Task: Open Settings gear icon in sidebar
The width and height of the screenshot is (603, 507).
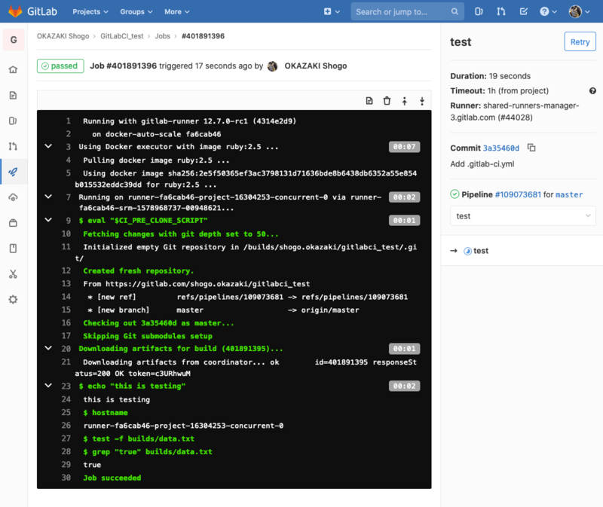Action: 13,299
